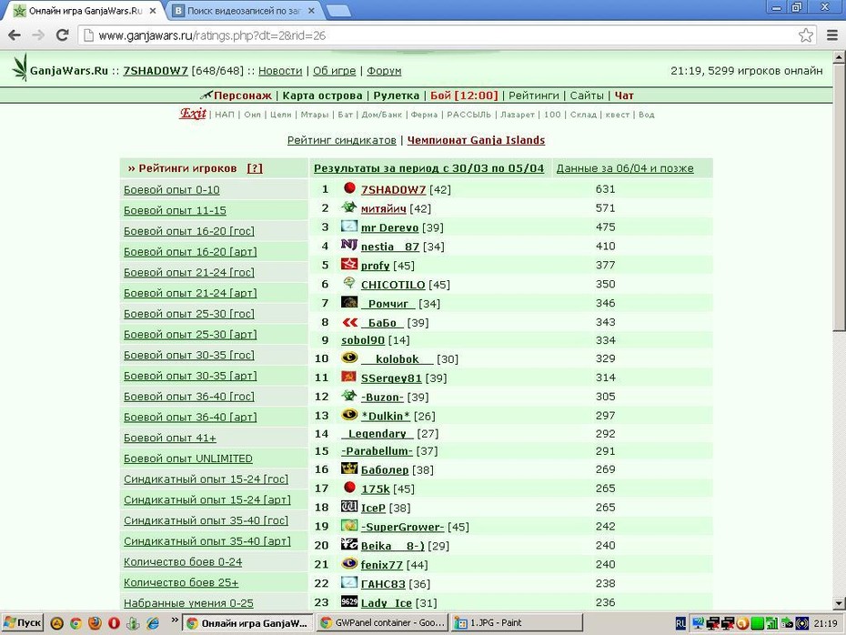Select Боевой опыт 0-10 rating
The image size is (846, 635).
click(x=172, y=190)
